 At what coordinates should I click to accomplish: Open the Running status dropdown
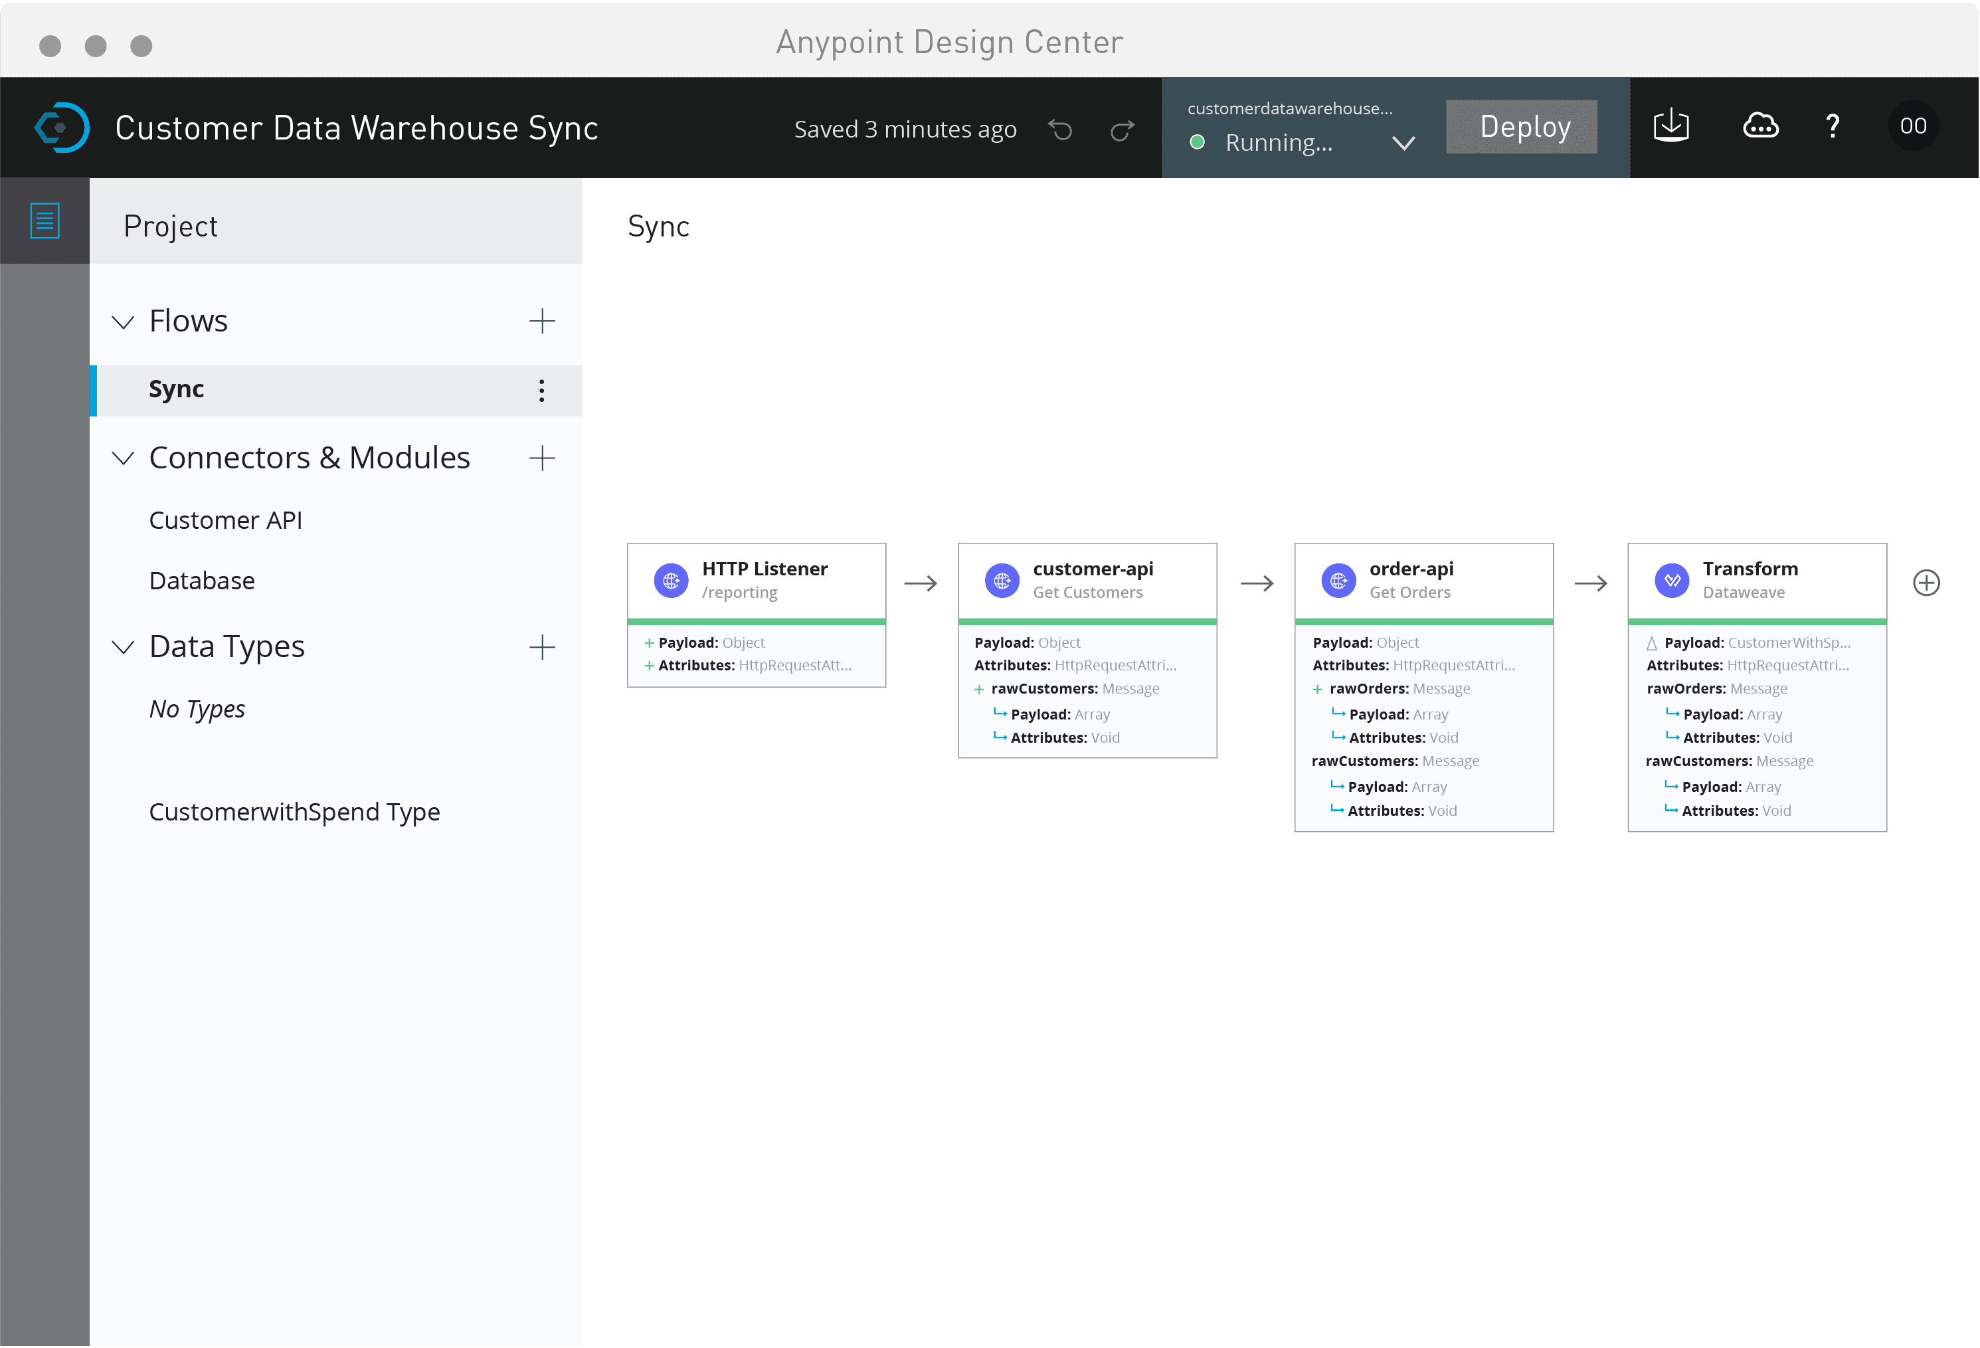click(1404, 142)
